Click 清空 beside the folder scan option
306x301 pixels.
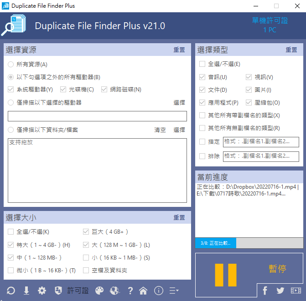pos(160,130)
